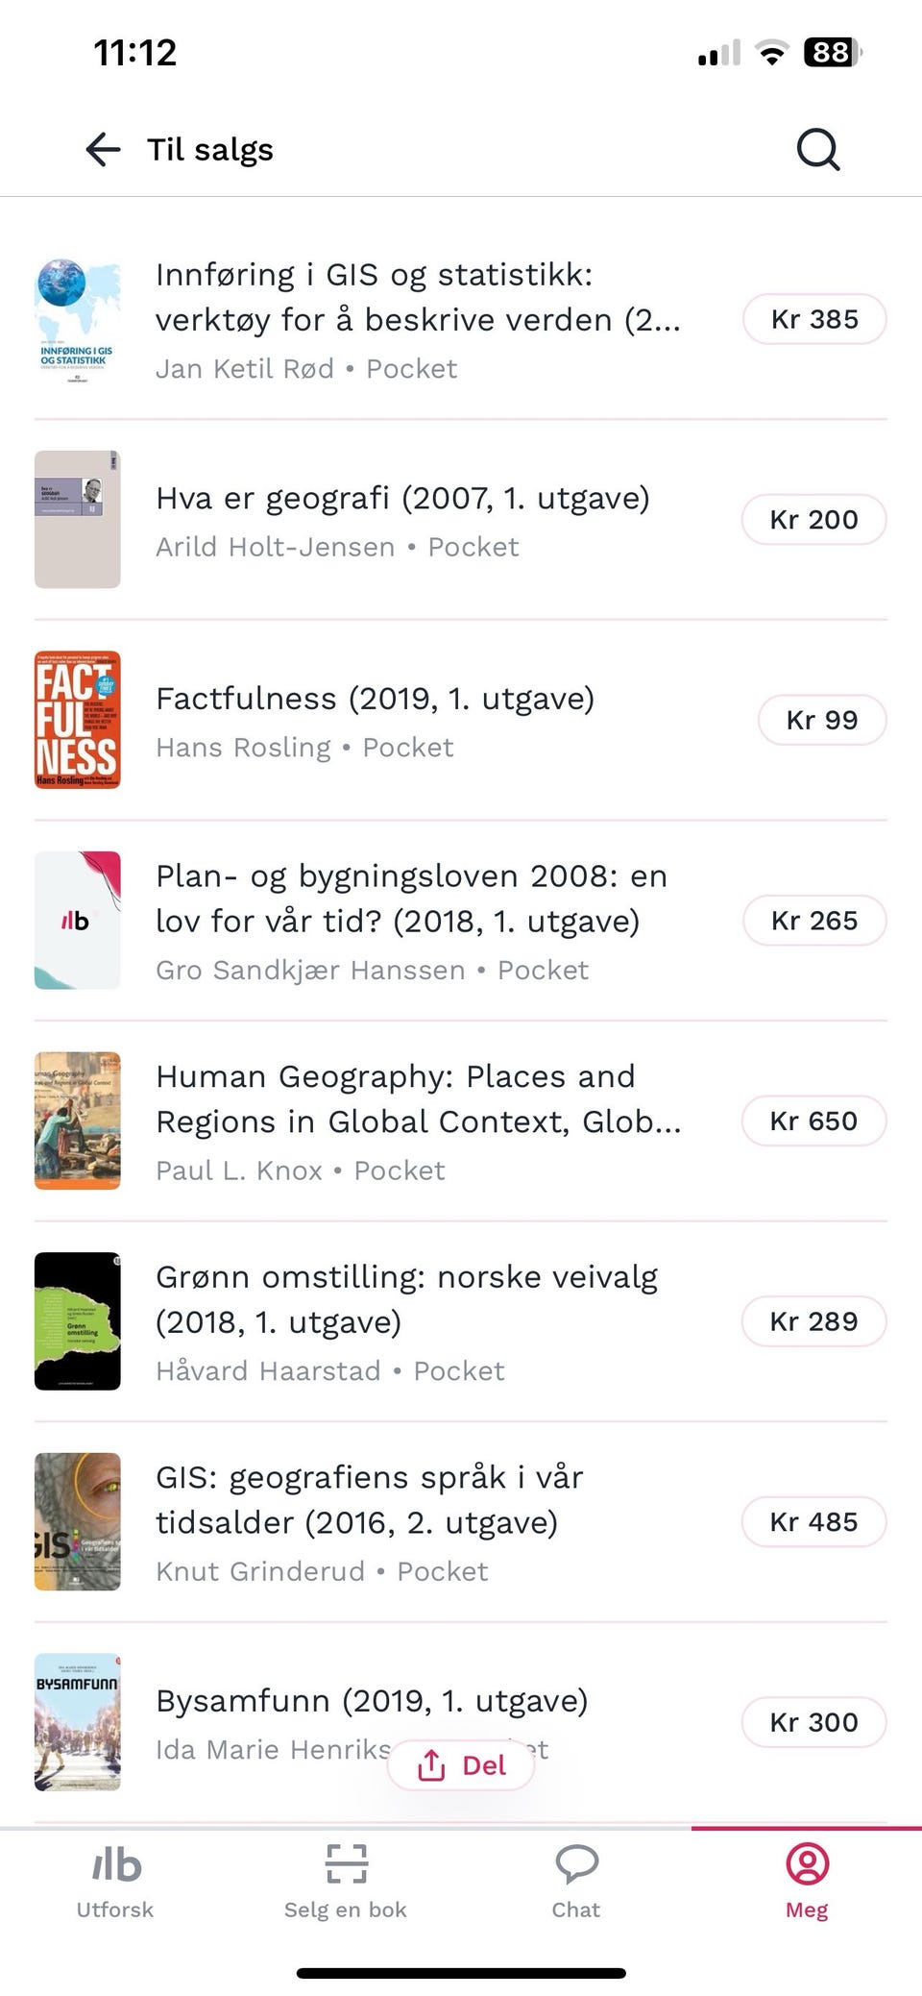Image resolution: width=922 pixels, height=1996 pixels.
Task: Open the Utforsk tab
Action: point(115,1882)
